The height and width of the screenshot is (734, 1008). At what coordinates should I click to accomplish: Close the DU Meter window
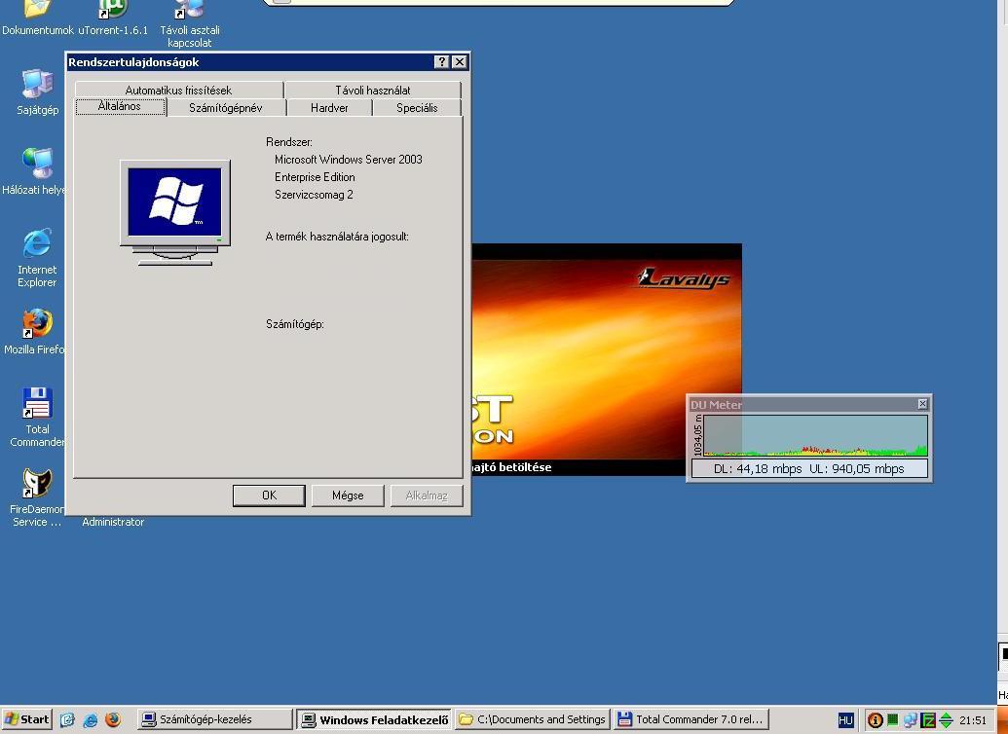click(922, 404)
